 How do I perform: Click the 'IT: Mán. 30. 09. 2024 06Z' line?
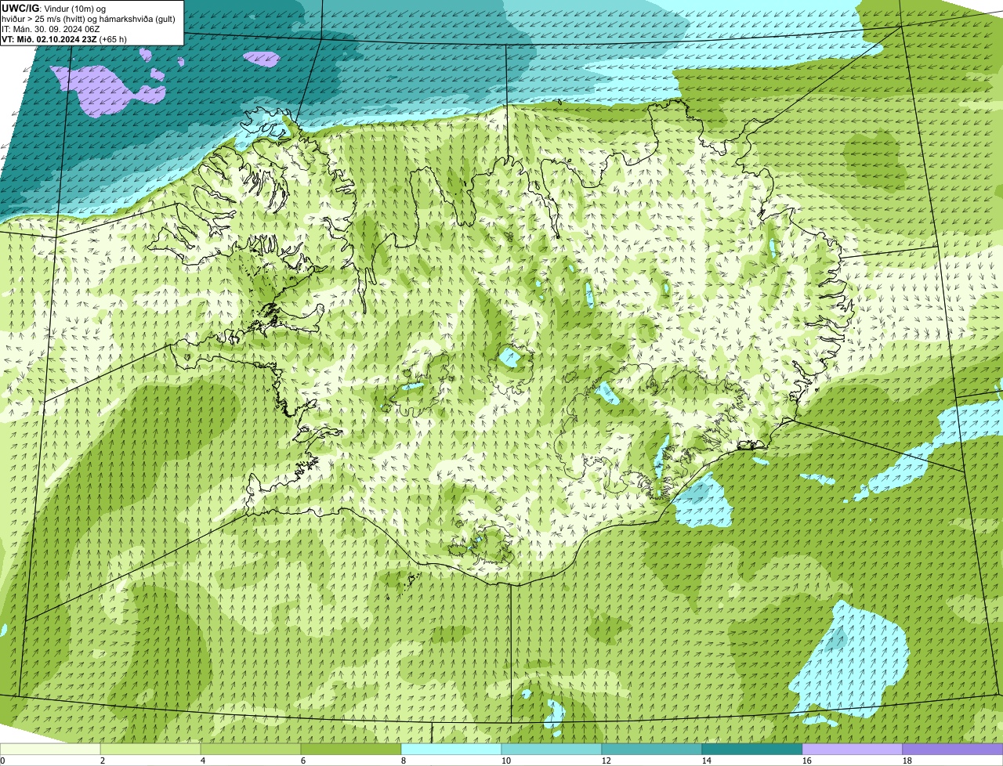51,28
